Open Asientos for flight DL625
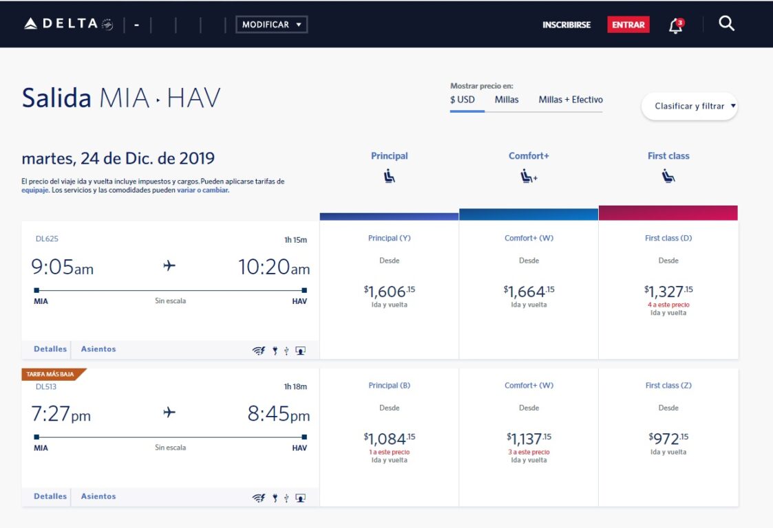 point(98,349)
